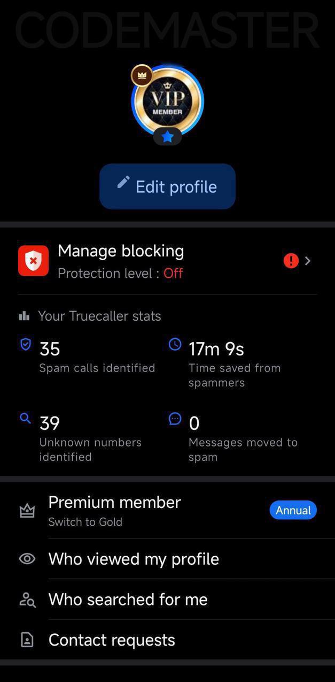Expand Manage blocking with the chevron arrow
The image size is (335, 682).
pos(307,261)
